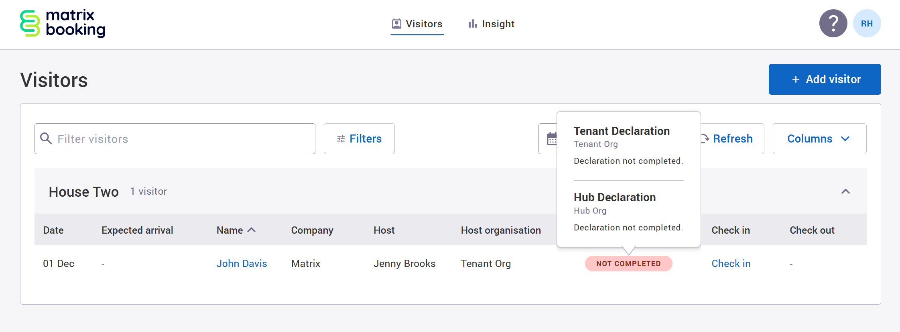Image resolution: width=900 pixels, height=332 pixels.
Task: Click the Filters sliders icon
Action: point(341,139)
